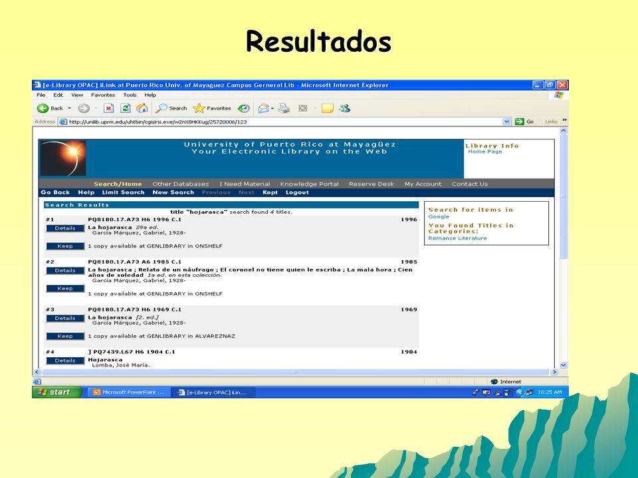Select the Other Databases tab
638x478 pixels.
[x=181, y=184]
